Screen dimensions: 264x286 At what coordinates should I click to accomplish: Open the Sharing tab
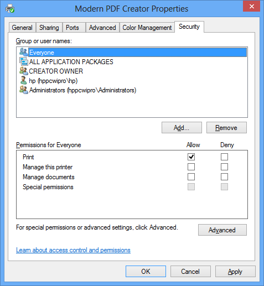[49, 28]
